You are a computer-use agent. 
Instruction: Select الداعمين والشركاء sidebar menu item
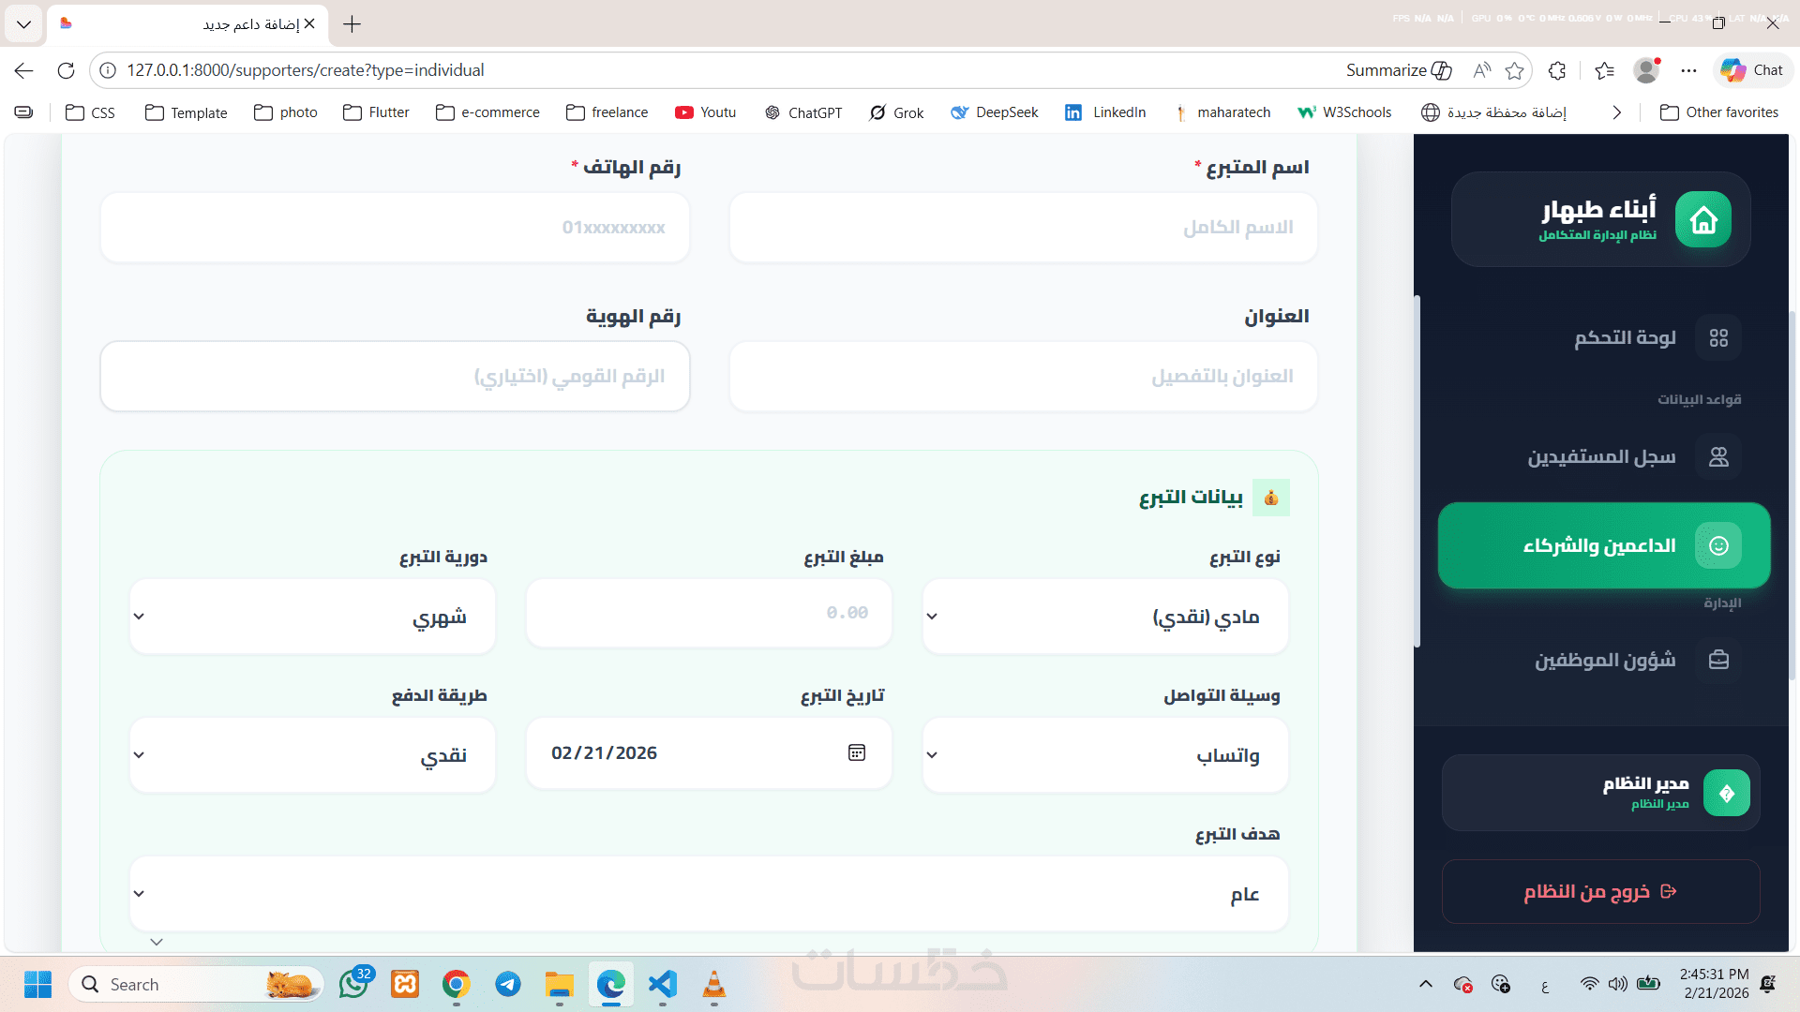point(1603,545)
